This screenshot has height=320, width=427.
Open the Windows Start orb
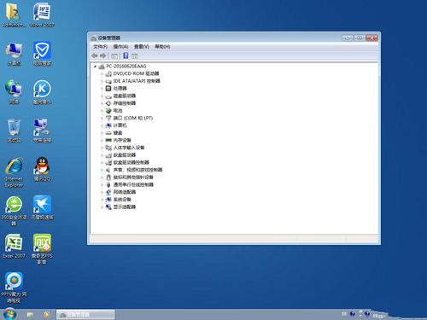(x=9, y=314)
